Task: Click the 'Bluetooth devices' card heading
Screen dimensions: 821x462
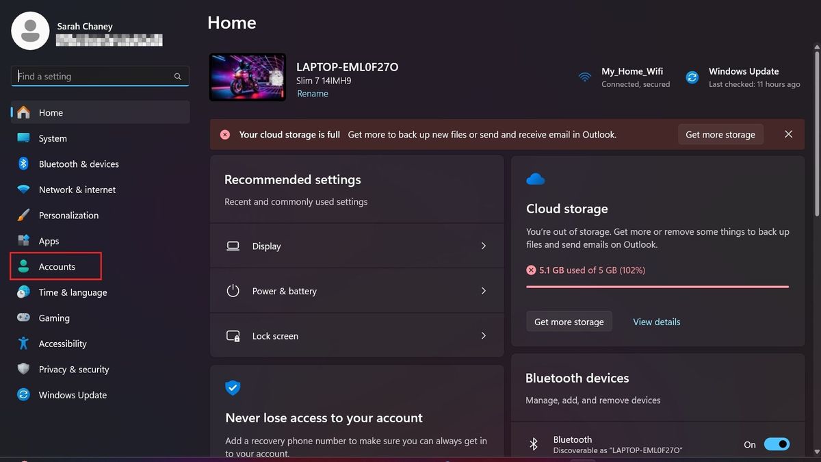Action: click(x=577, y=378)
